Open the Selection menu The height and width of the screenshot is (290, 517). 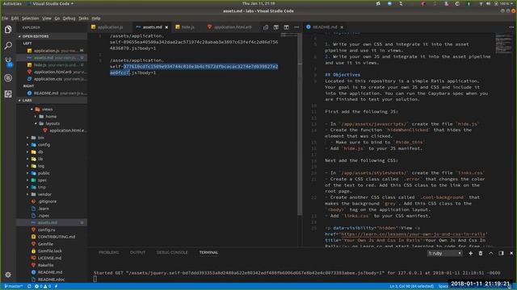(x=31, y=19)
